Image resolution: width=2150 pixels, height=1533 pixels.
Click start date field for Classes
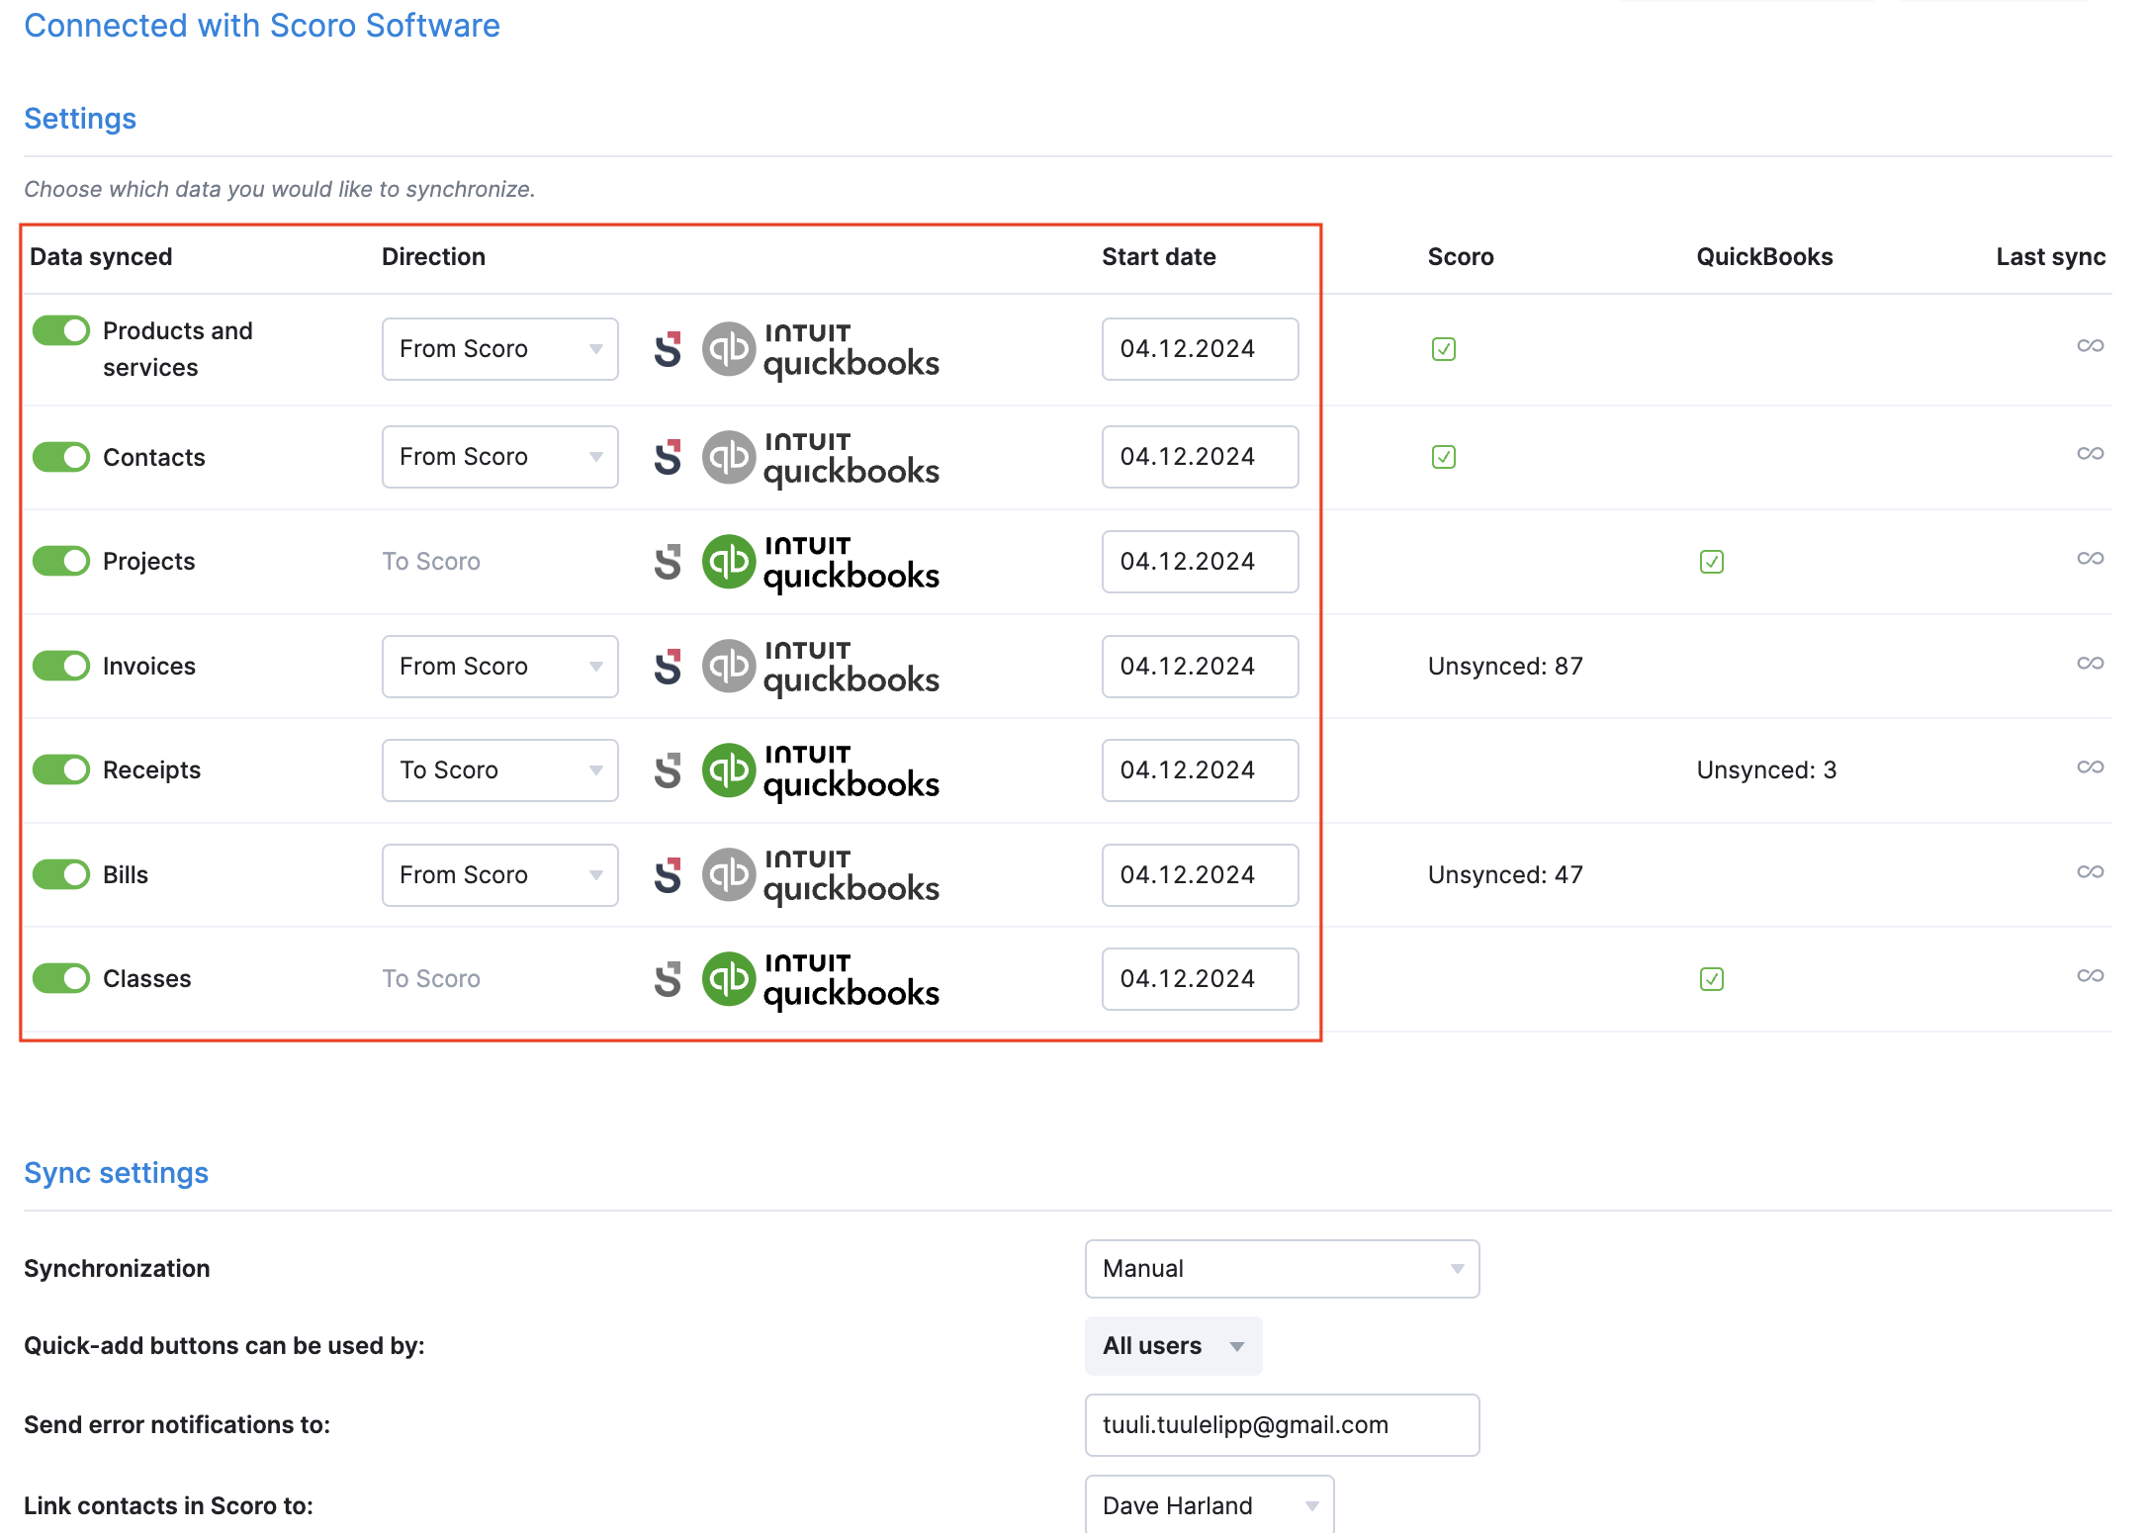click(x=1200, y=979)
